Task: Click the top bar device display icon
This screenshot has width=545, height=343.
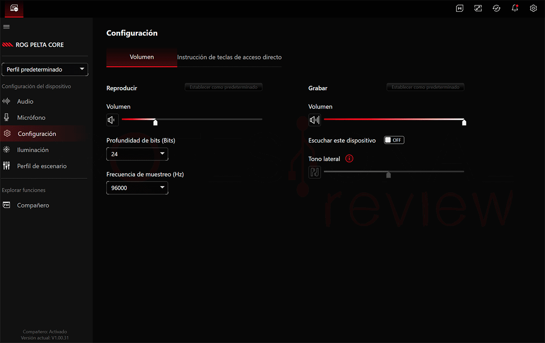Action: [x=478, y=8]
